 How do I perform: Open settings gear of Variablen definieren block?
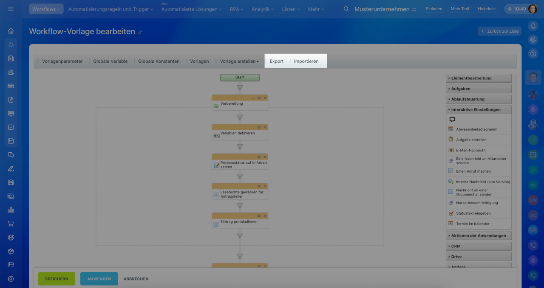[x=259, y=127]
